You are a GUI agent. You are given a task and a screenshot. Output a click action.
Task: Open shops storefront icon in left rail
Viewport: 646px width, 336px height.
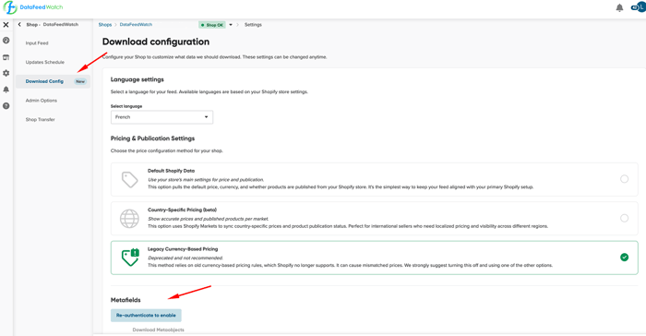(x=6, y=57)
